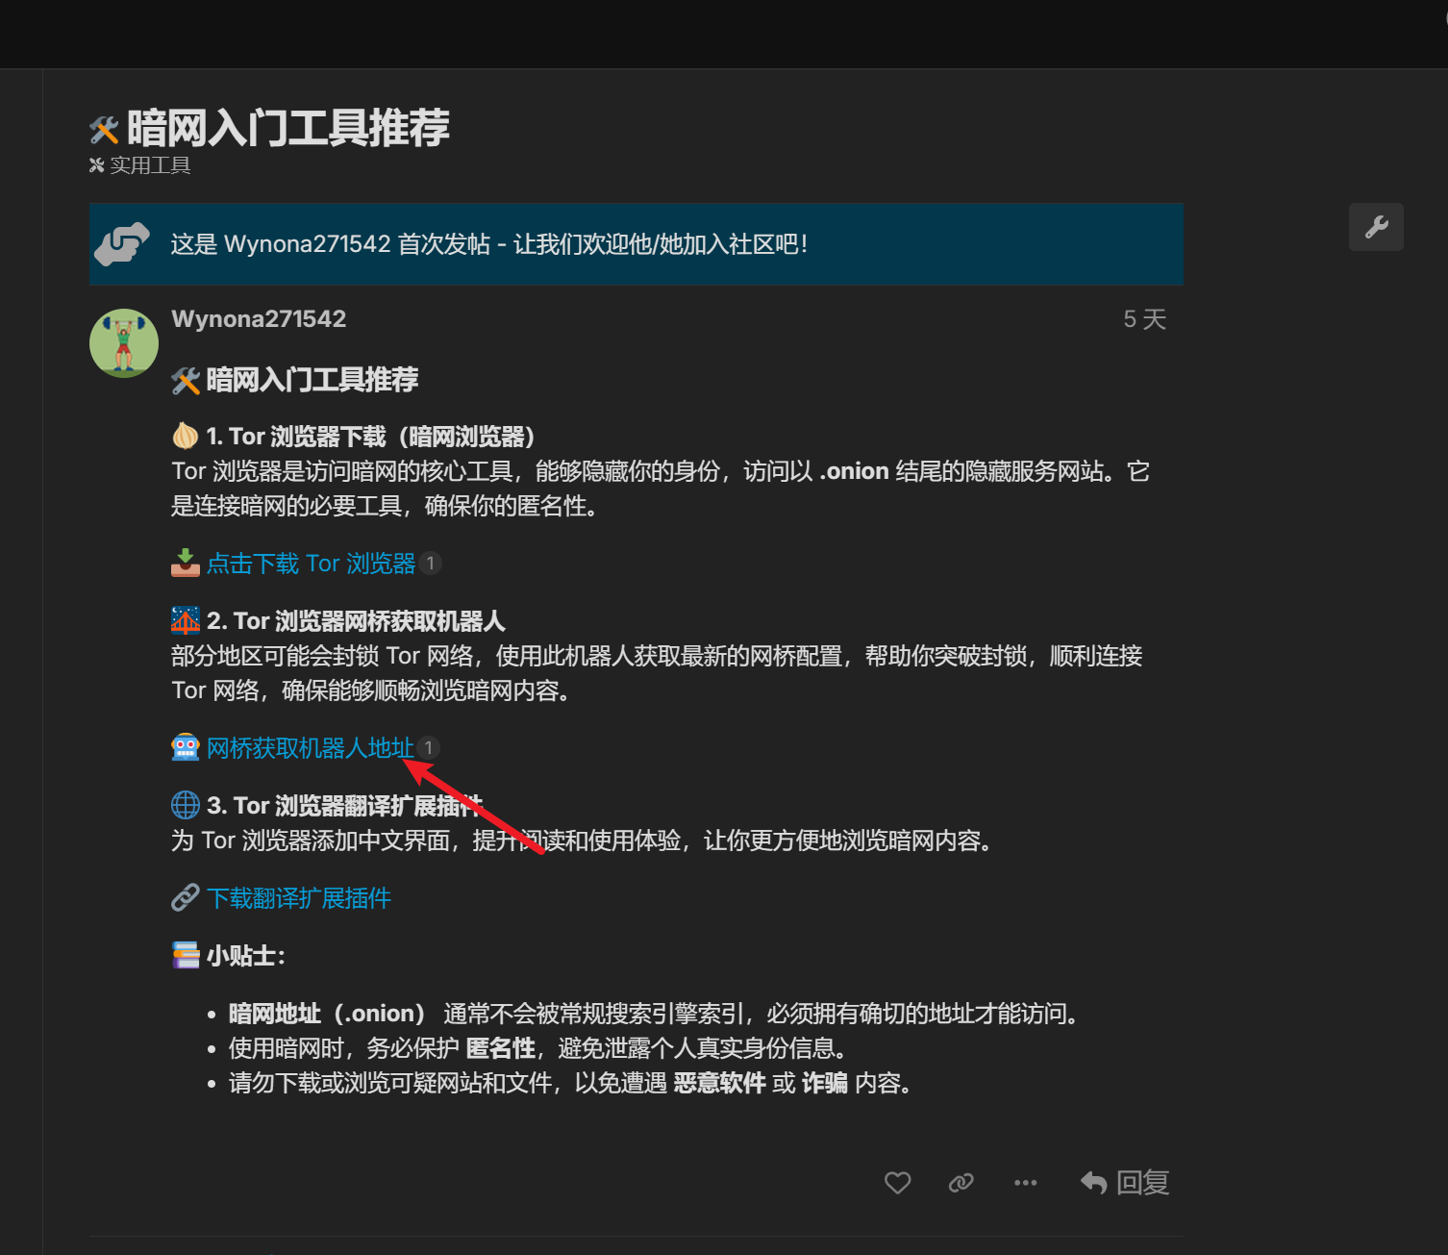1448x1255 pixels.
Task: Click the bridge emoji before heading 2
Action: click(x=186, y=620)
